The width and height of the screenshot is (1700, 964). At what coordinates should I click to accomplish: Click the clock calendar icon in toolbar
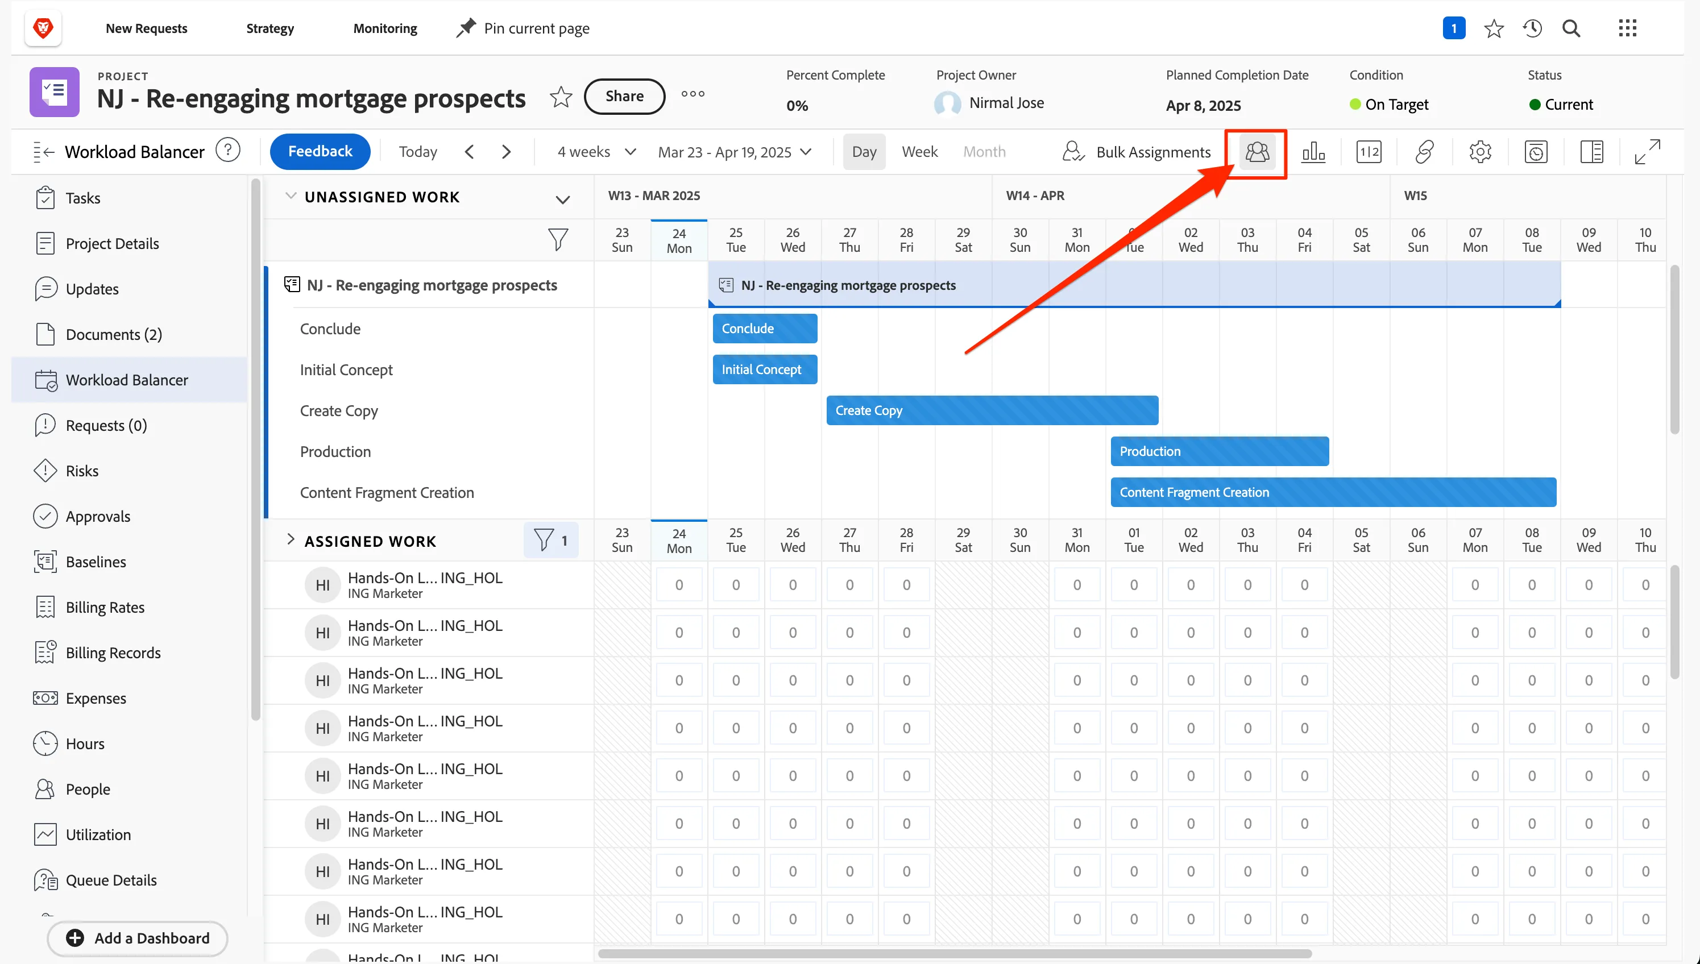[1535, 152]
